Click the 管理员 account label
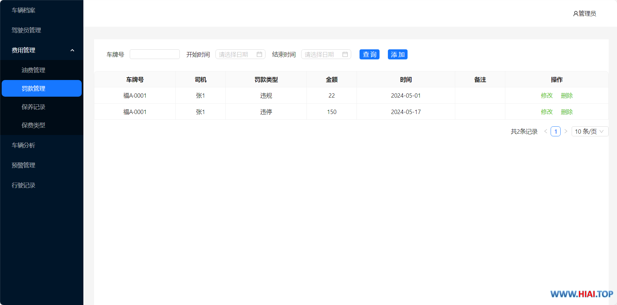Image resolution: width=617 pixels, height=305 pixels. 587,13
